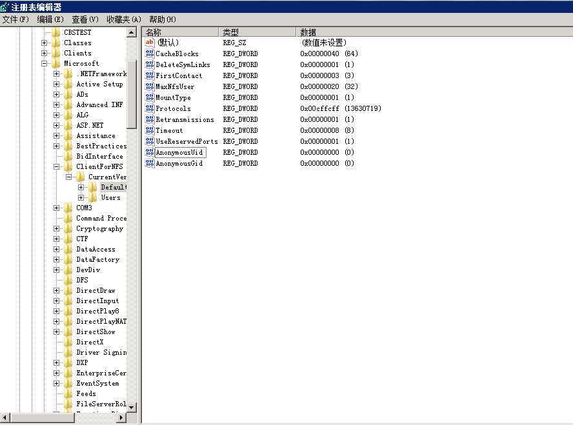Image resolution: width=573 pixels, height=425 pixels.
Task: Click the DWORD icon next to FirstContact
Action: [x=150, y=75]
